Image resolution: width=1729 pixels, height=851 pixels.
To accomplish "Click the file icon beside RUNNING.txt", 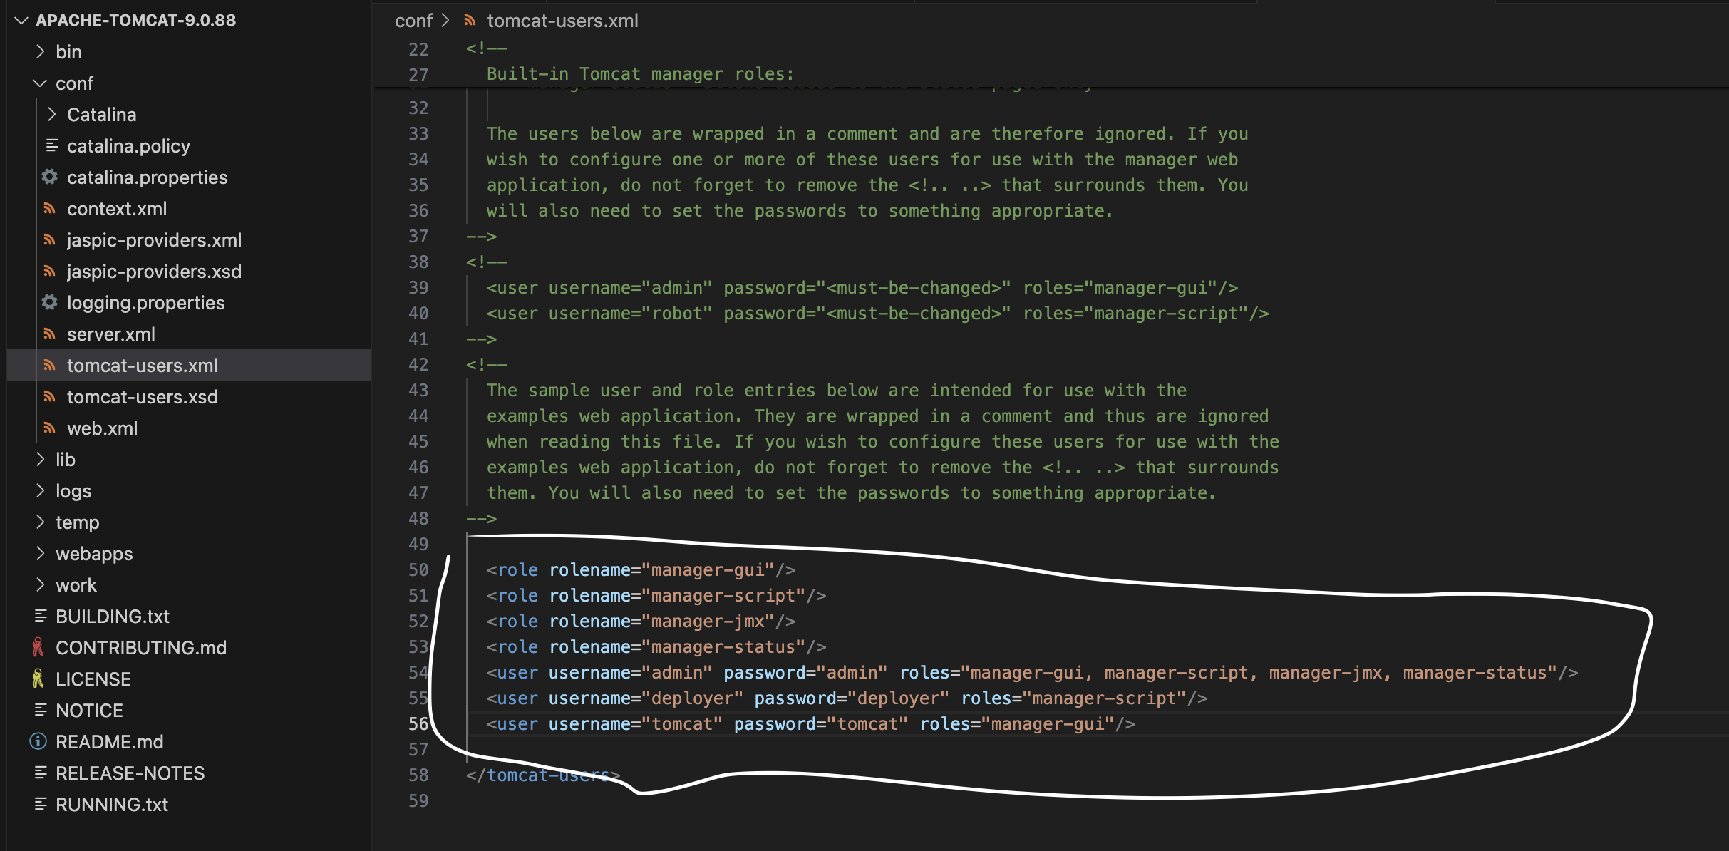I will (x=41, y=804).
